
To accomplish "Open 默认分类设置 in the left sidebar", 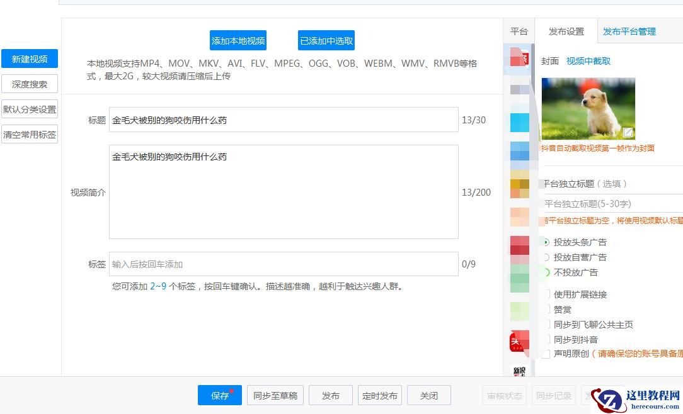I will [30, 109].
